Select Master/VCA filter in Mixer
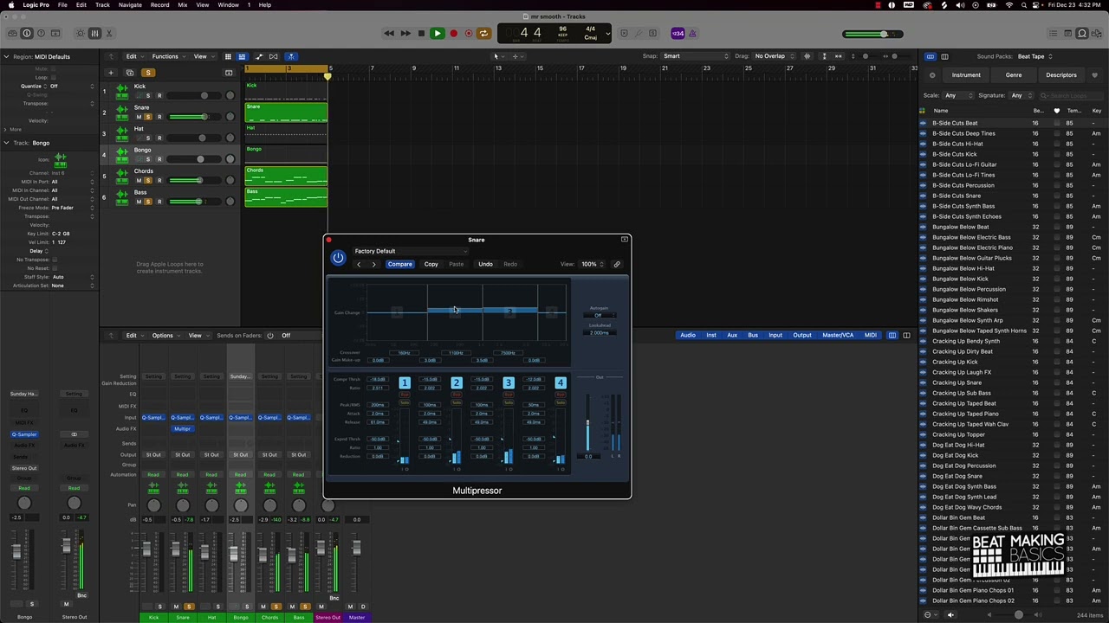 [838, 335]
